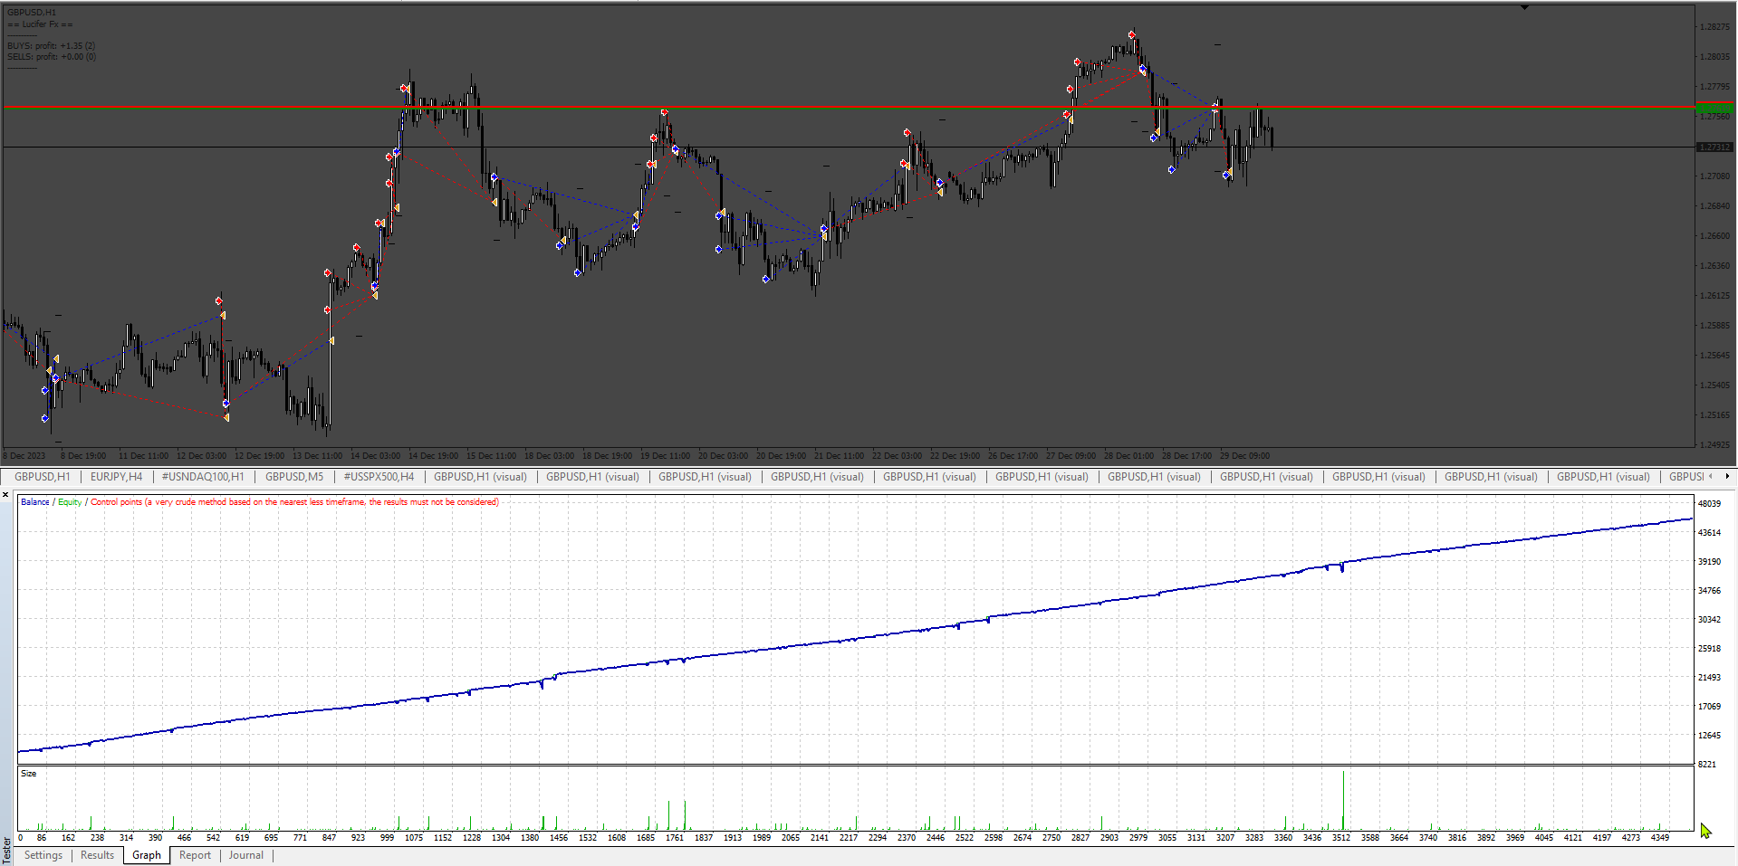Viewport: 1738px width, 866px height.
Task: Click the right arrow to scroll chart tabs
Action: click(1727, 476)
